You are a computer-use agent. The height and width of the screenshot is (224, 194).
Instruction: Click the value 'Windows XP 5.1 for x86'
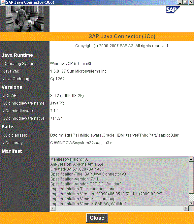click(x=71, y=64)
